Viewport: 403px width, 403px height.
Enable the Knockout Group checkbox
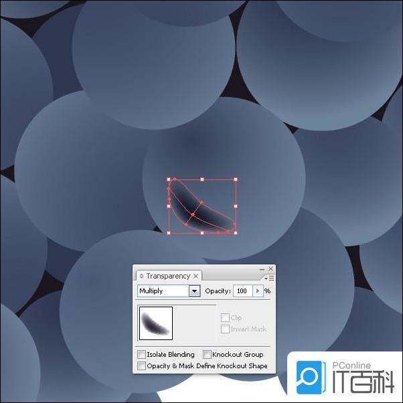coord(207,354)
